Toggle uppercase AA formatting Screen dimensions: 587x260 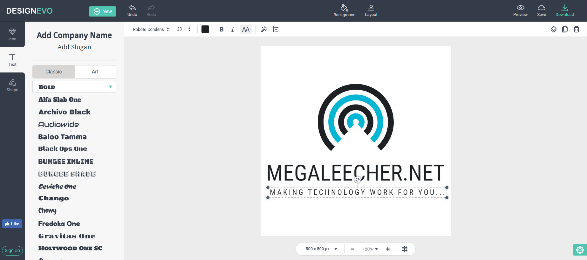(x=246, y=29)
